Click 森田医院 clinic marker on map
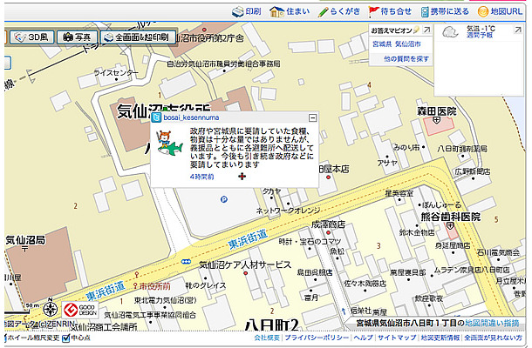Screen dimensions: 532x348 pos(437,120)
